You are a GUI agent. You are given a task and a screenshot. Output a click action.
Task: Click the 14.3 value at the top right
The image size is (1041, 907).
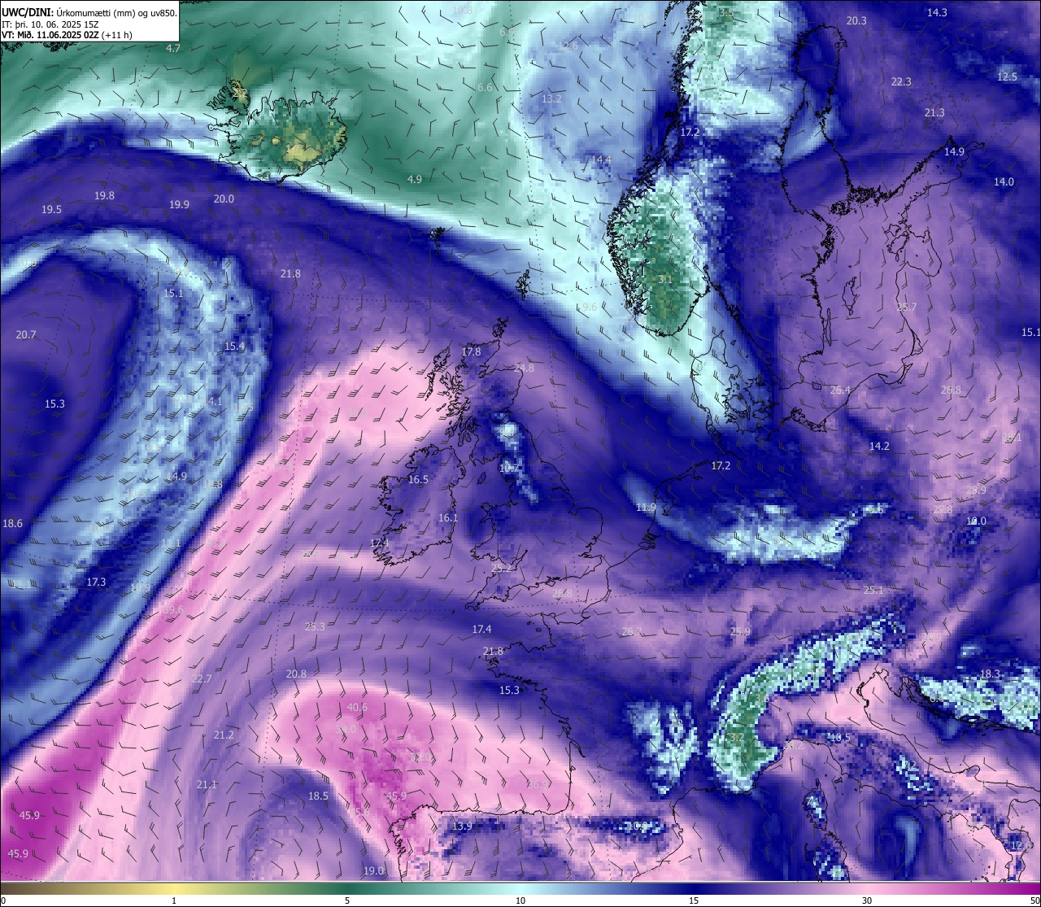pyautogui.click(x=937, y=13)
